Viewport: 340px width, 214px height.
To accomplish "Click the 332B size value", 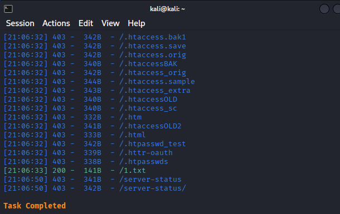I will tap(93, 117).
